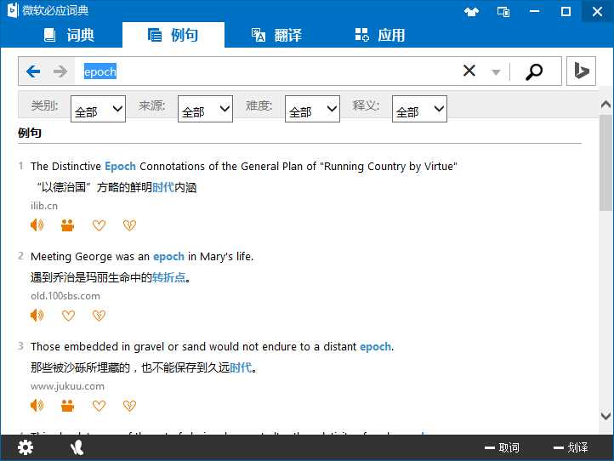
Task: Open settings gear in bottom bar
Action: 26,447
